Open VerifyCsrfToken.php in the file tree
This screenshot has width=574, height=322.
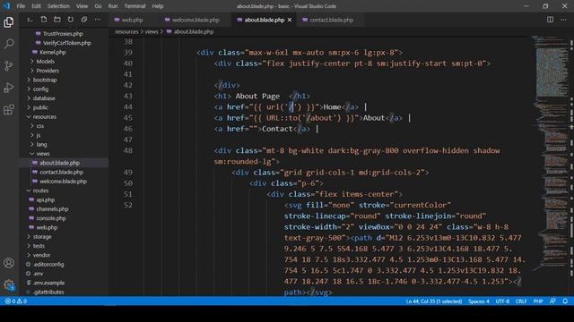click(67, 43)
